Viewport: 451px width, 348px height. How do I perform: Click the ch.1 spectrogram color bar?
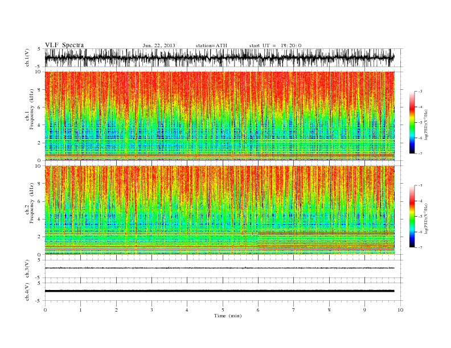[412, 122]
